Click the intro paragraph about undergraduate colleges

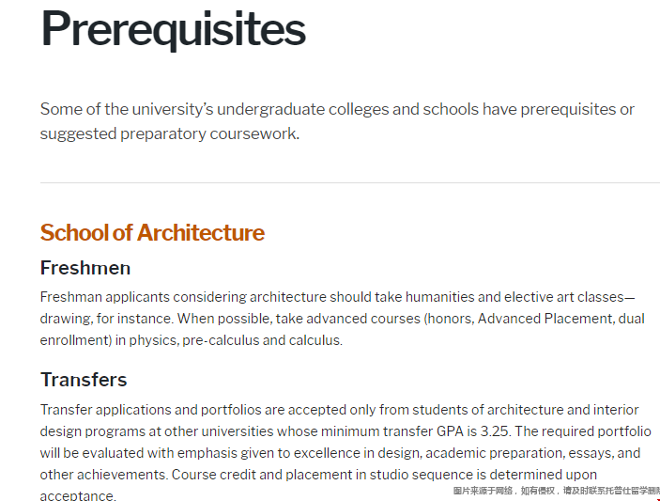[337, 109]
